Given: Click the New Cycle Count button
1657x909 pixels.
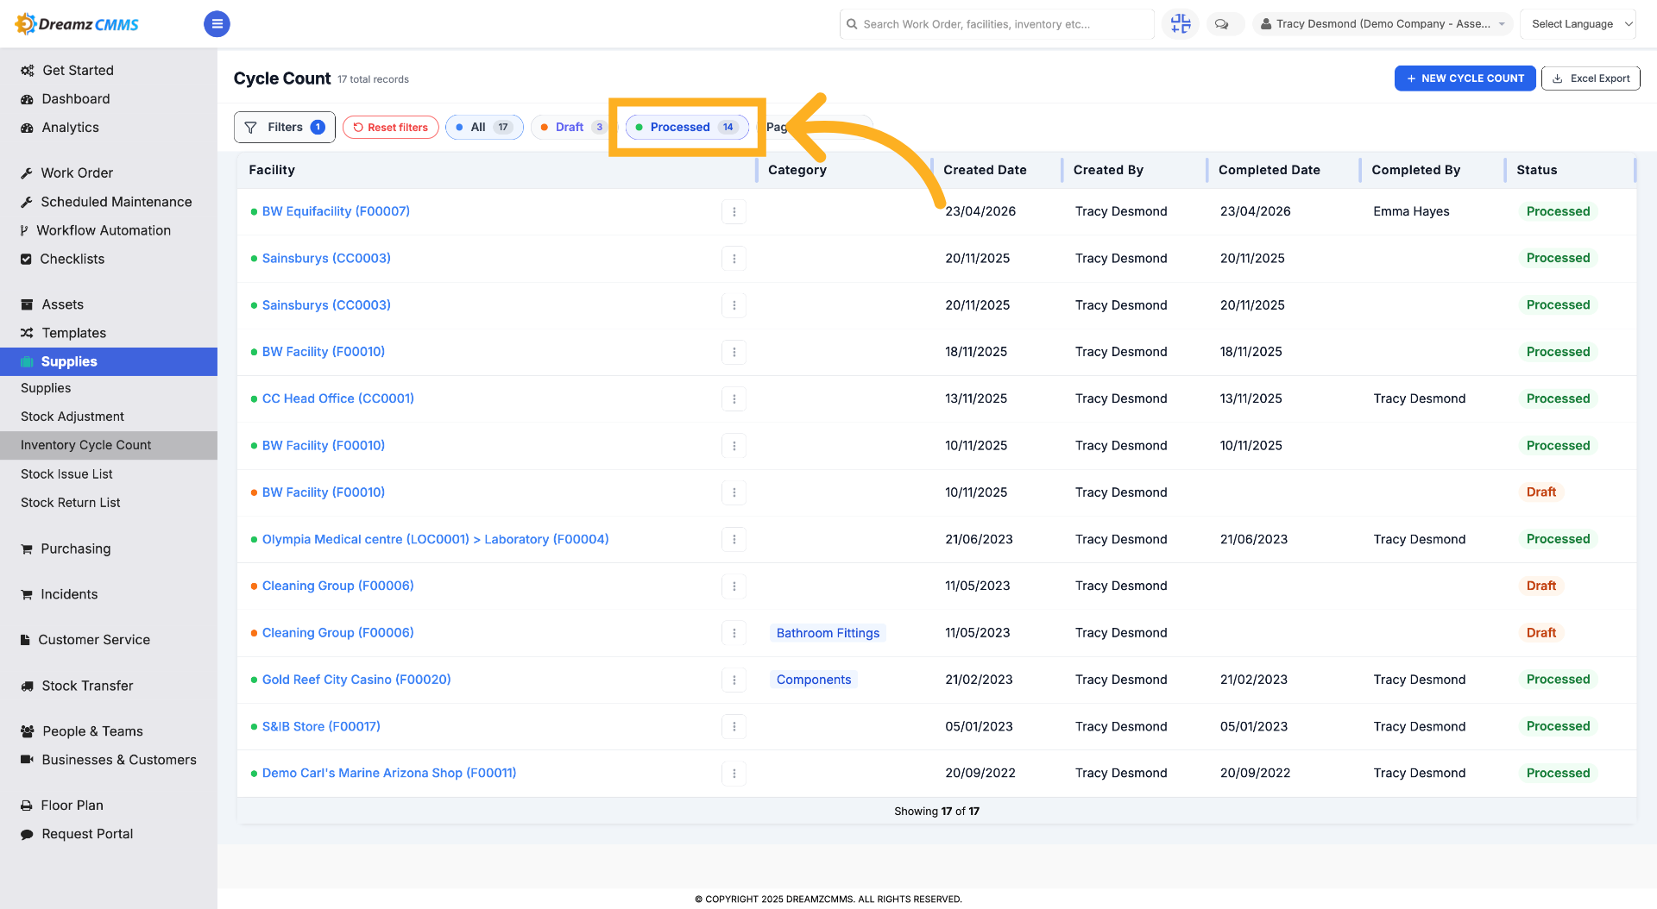Looking at the screenshot, I should pos(1465,78).
